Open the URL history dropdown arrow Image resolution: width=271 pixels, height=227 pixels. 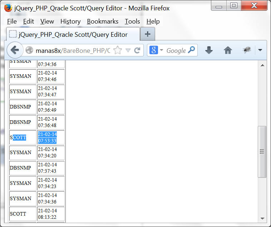click(x=128, y=50)
